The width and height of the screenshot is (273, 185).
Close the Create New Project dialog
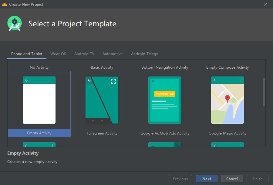coord(266,4)
